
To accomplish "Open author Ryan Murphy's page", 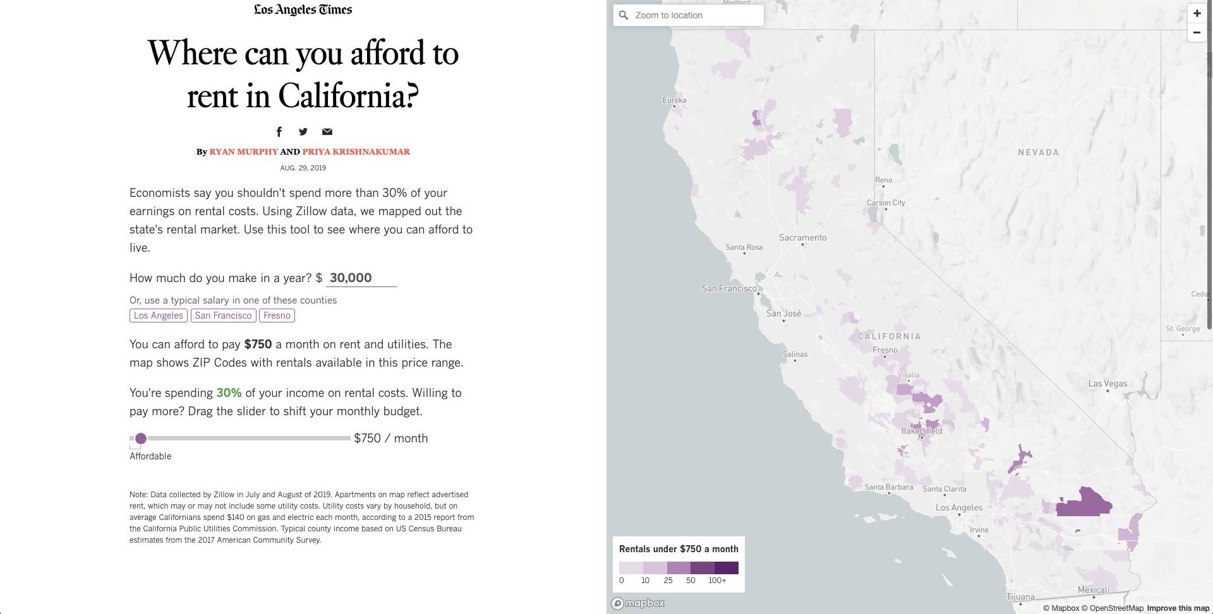I will tap(243, 151).
